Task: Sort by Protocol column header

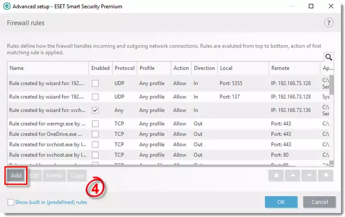Action: 124,68
